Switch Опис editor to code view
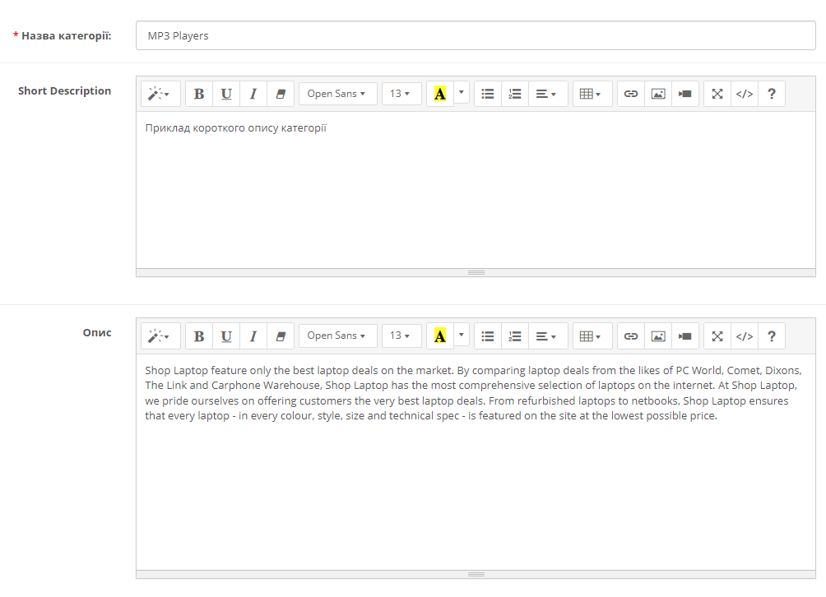 click(x=745, y=336)
